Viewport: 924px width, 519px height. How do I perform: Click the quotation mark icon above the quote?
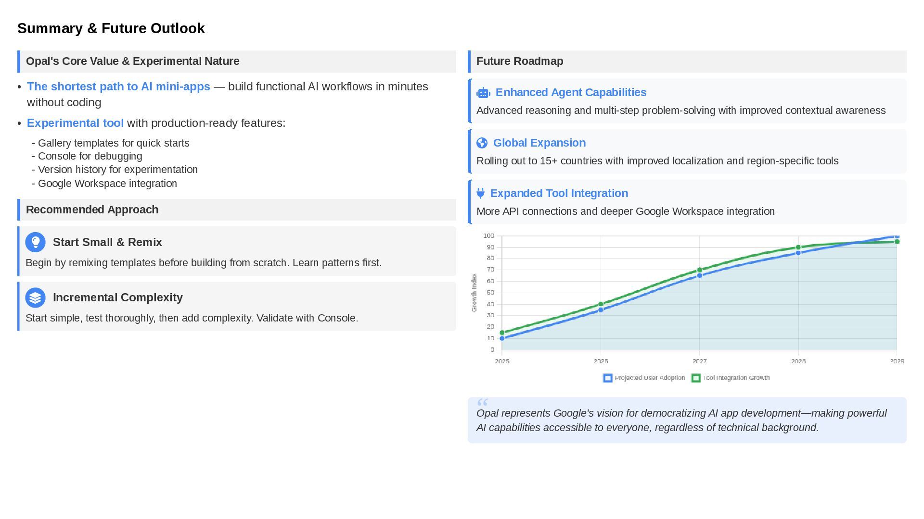pos(482,402)
